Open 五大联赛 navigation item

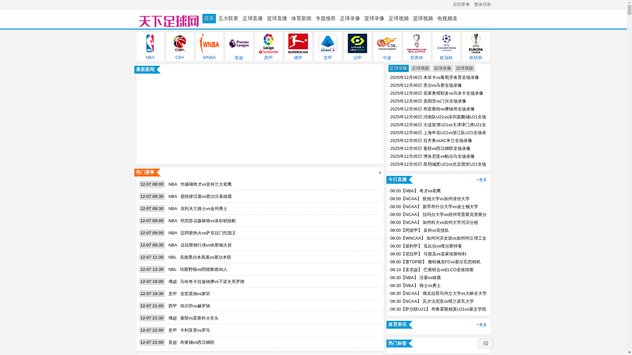228,18
